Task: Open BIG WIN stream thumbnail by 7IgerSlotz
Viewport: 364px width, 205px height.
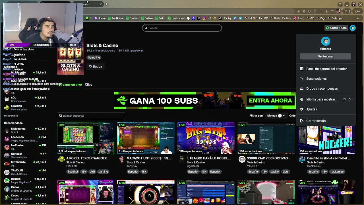Action: pos(206,138)
